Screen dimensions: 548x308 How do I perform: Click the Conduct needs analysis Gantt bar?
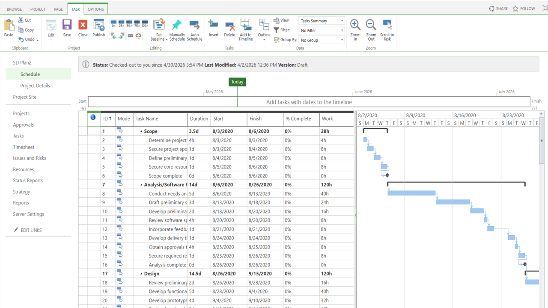(x=411, y=193)
